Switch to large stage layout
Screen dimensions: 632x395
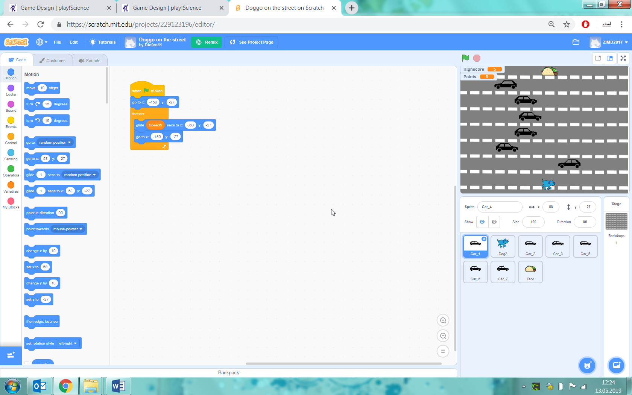tap(610, 58)
